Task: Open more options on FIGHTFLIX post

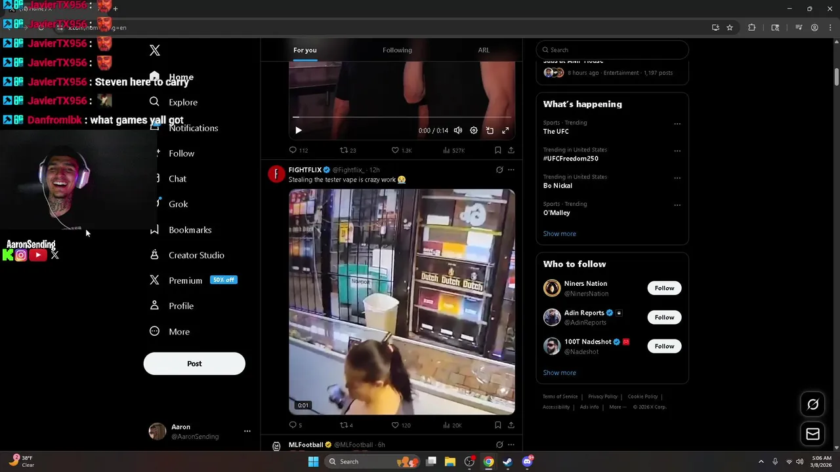Action: click(x=511, y=170)
